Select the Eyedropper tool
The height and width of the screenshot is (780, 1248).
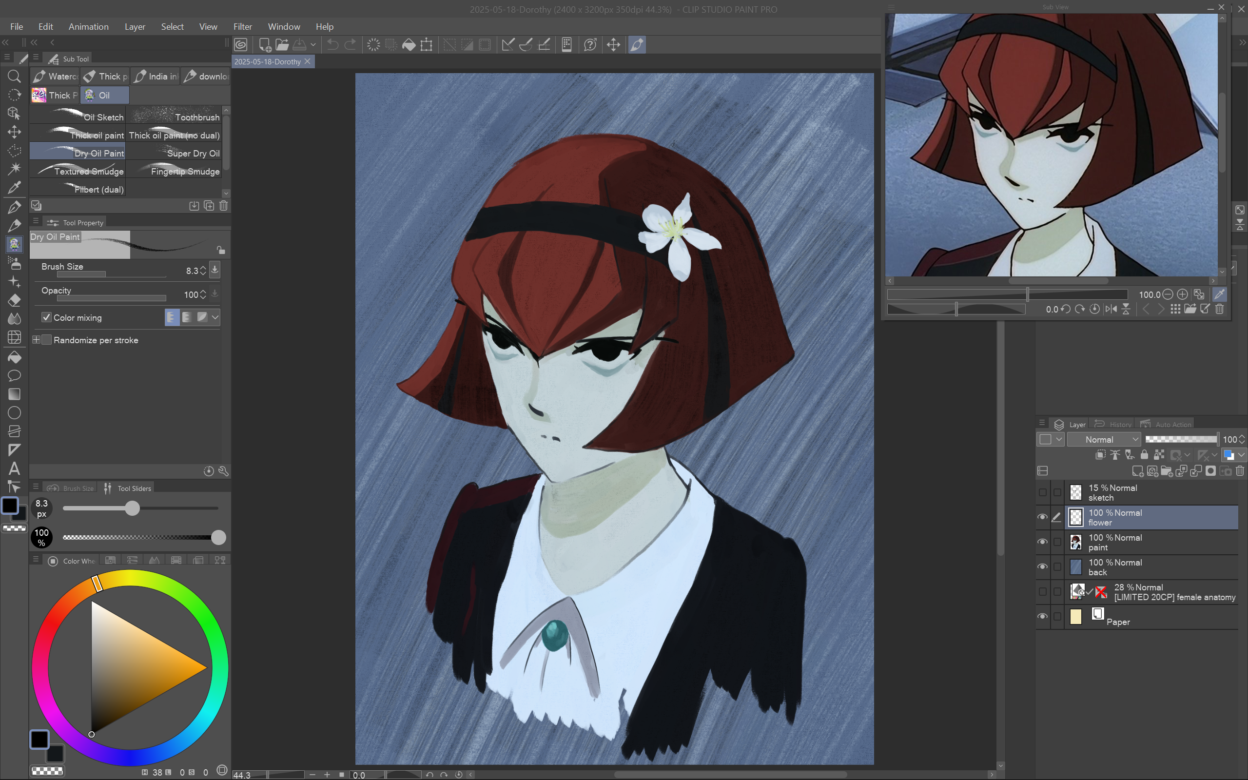tap(14, 187)
